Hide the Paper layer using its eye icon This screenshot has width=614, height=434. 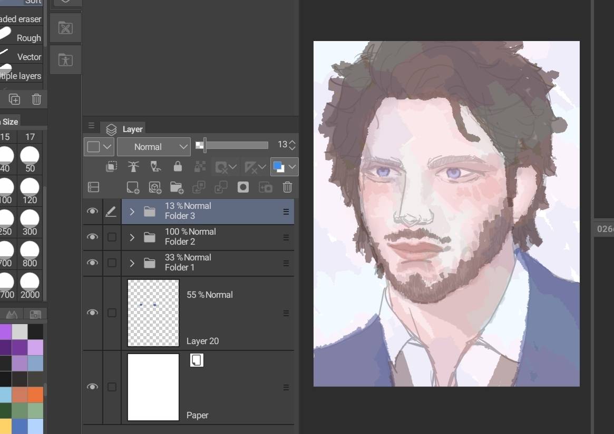[92, 387]
